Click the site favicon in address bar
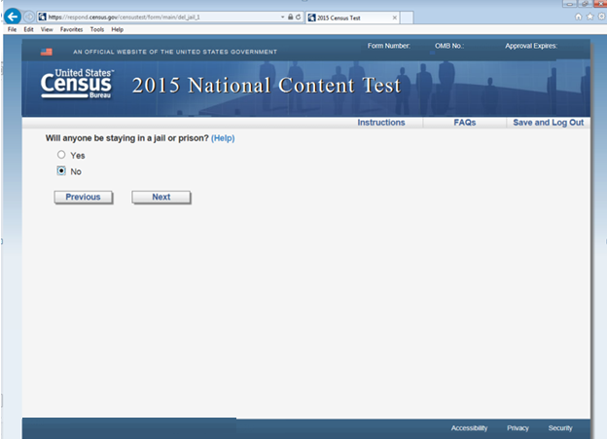The width and height of the screenshot is (607, 439). (x=42, y=18)
